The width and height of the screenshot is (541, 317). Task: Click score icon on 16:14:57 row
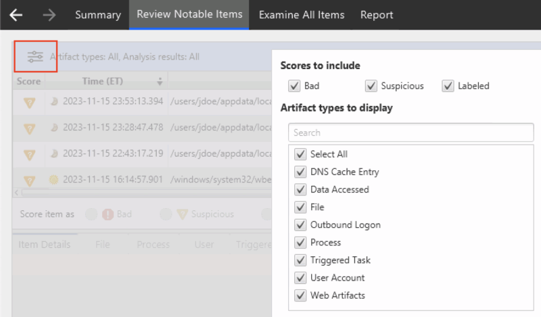coord(29,180)
